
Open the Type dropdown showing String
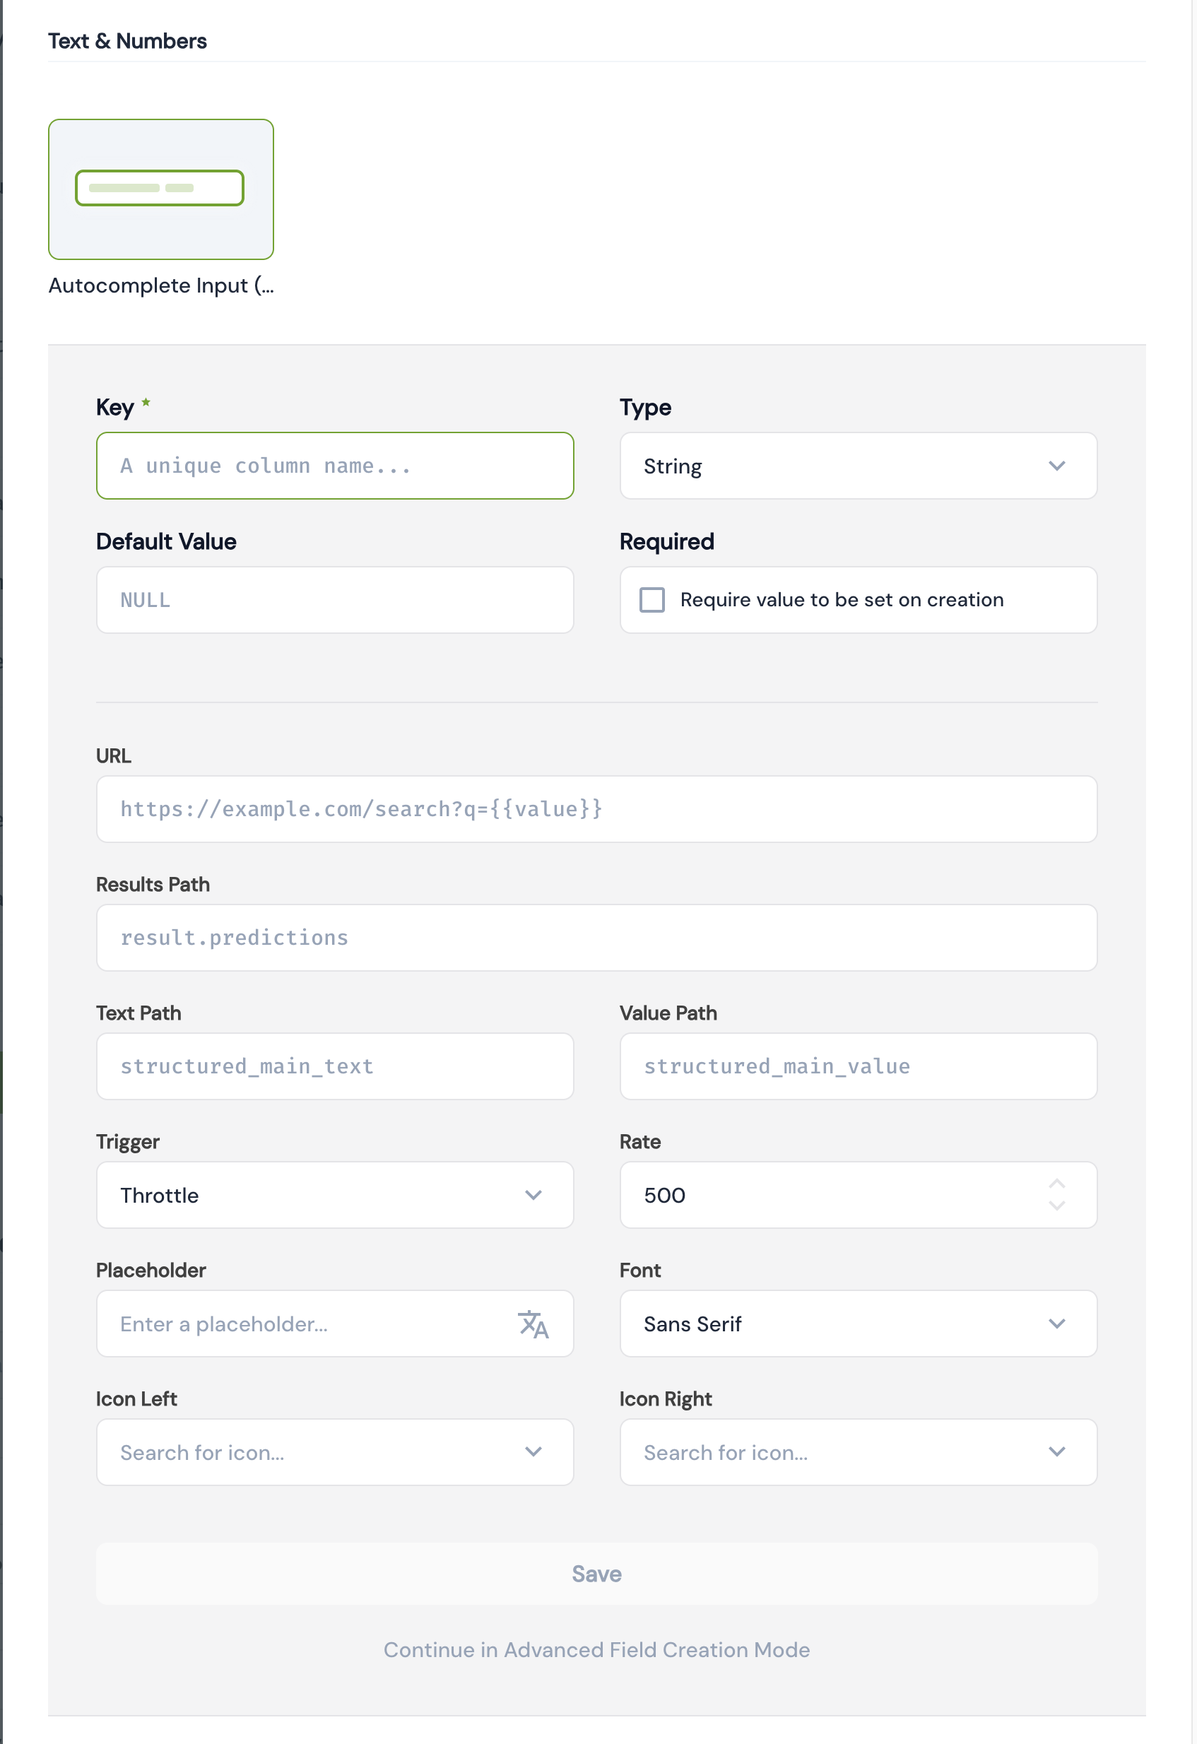tap(858, 466)
